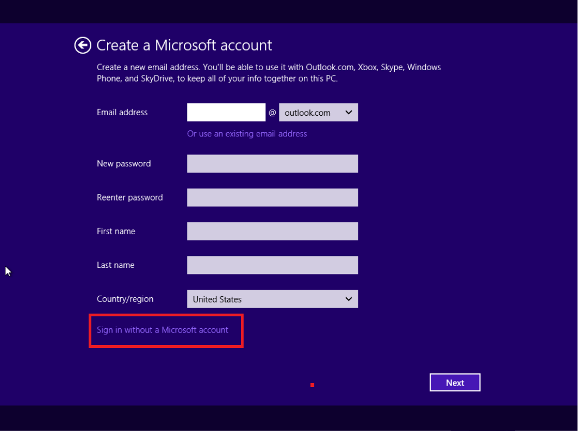Click the Email address label

pos(122,113)
